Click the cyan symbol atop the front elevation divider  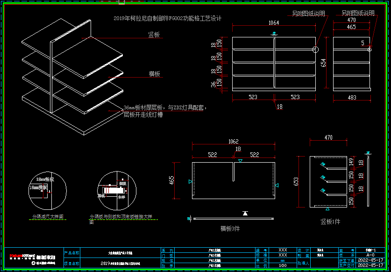click(274, 34)
